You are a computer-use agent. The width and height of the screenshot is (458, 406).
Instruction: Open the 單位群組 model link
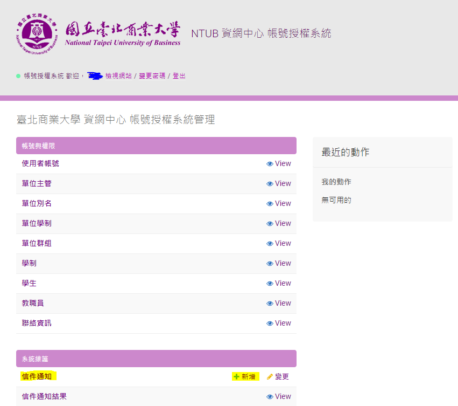click(37, 243)
